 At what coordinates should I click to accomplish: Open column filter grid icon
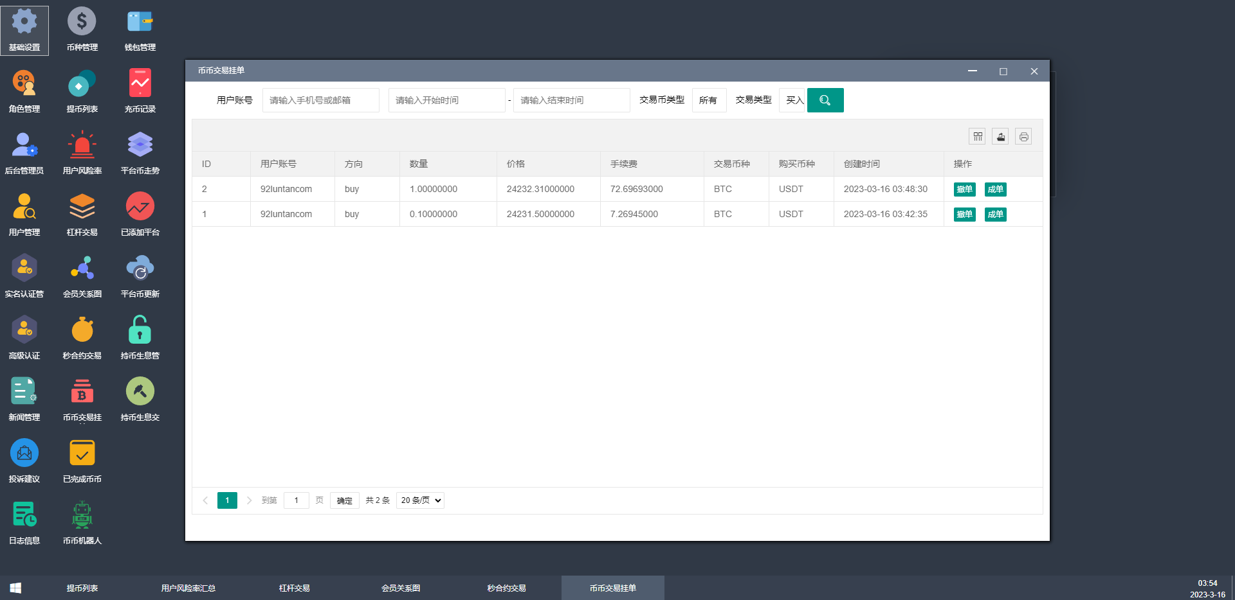coord(977,136)
